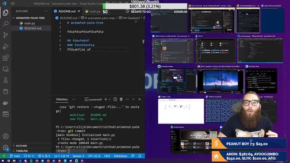Image resolution: width=290 pixels, height=163 pixels.
Task: Open the Manage gear in the activity bar
Action: [5, 148]
